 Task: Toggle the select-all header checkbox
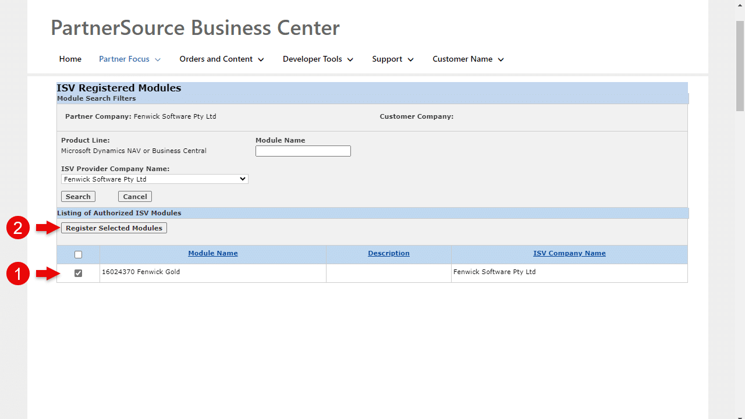click(x=79, y=254)
